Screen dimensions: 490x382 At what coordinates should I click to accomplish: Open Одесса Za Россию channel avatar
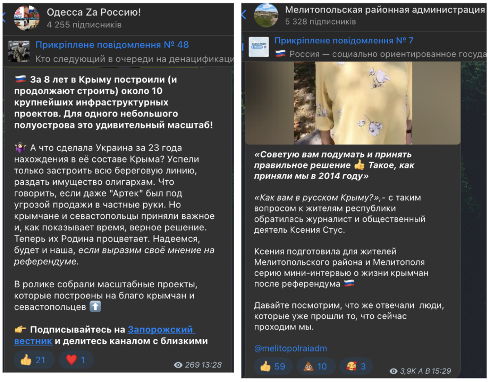pyautogui.click(x=27, y=18)
